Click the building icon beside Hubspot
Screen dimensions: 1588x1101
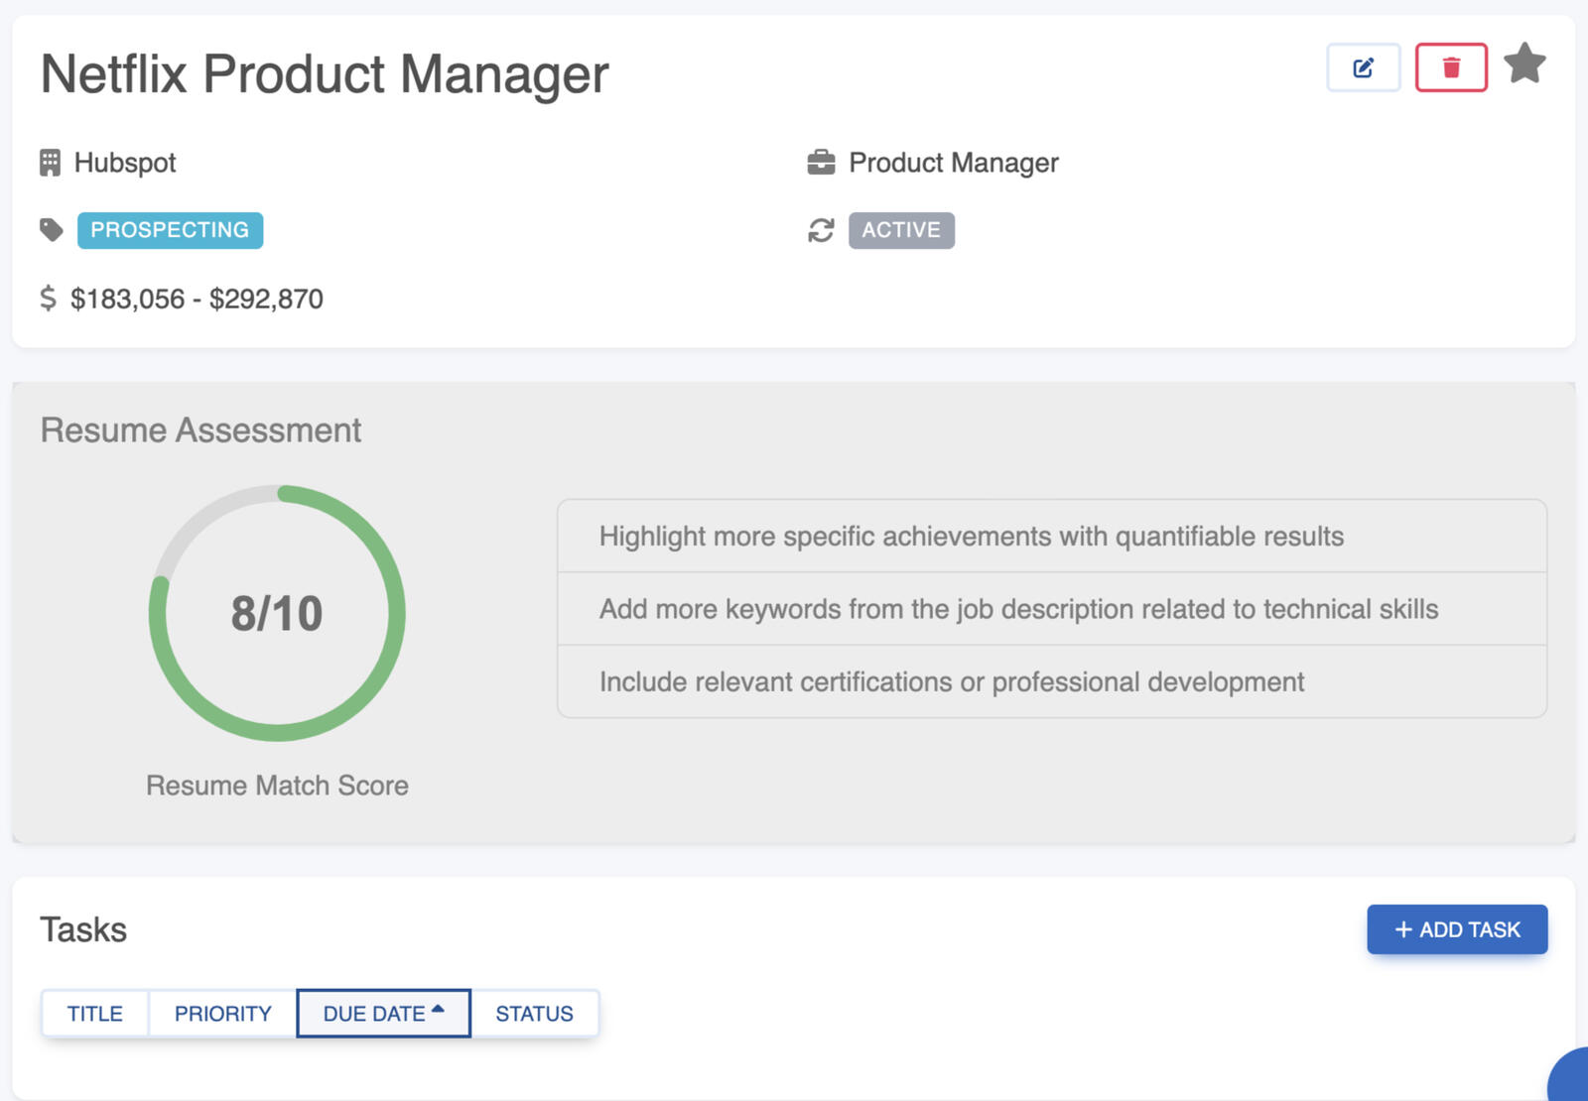click(50, 163)
